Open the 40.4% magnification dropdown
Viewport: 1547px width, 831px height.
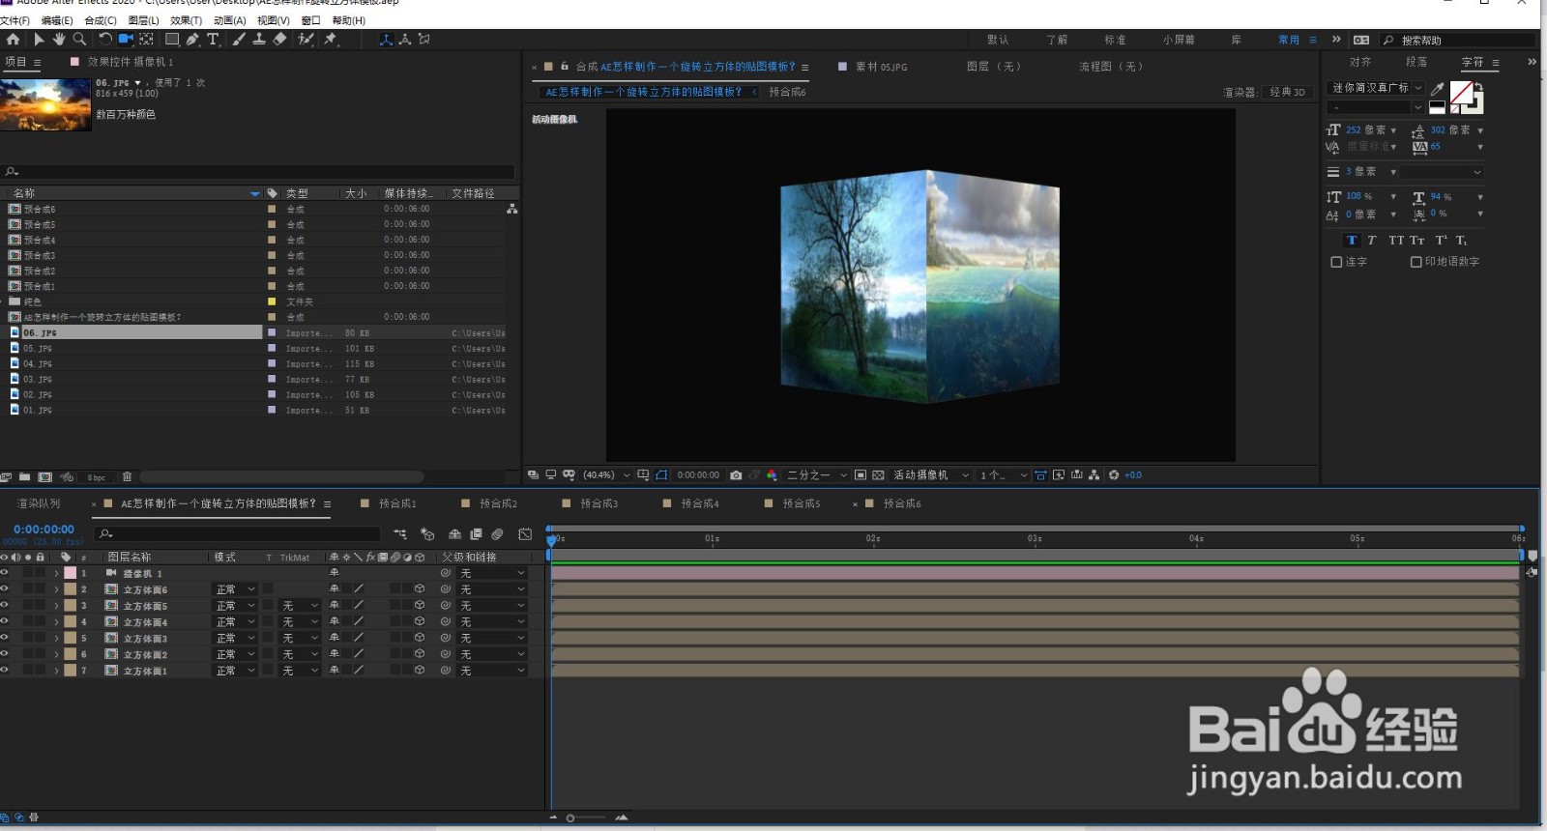(606, 475)
